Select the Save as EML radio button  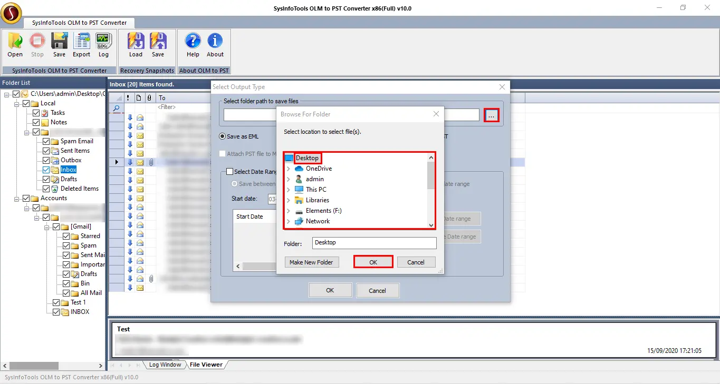223,136
